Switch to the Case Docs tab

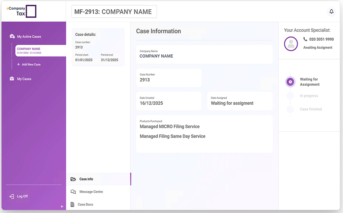point(85,204)
